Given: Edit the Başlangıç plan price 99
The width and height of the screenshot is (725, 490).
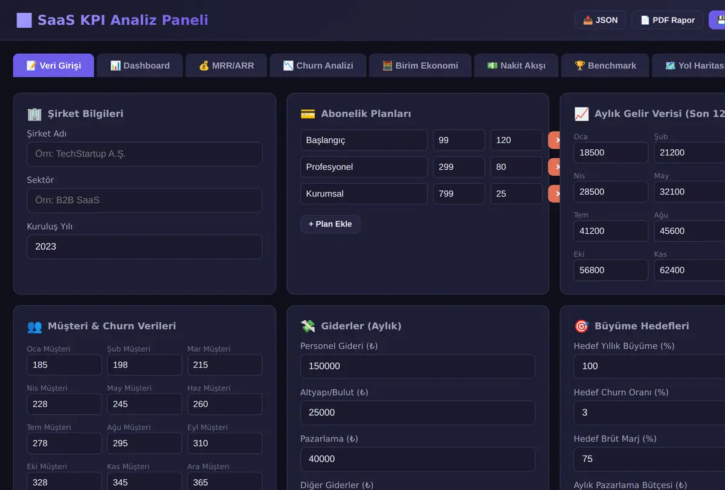Looking at the screenshot, I should coord(459,140).
